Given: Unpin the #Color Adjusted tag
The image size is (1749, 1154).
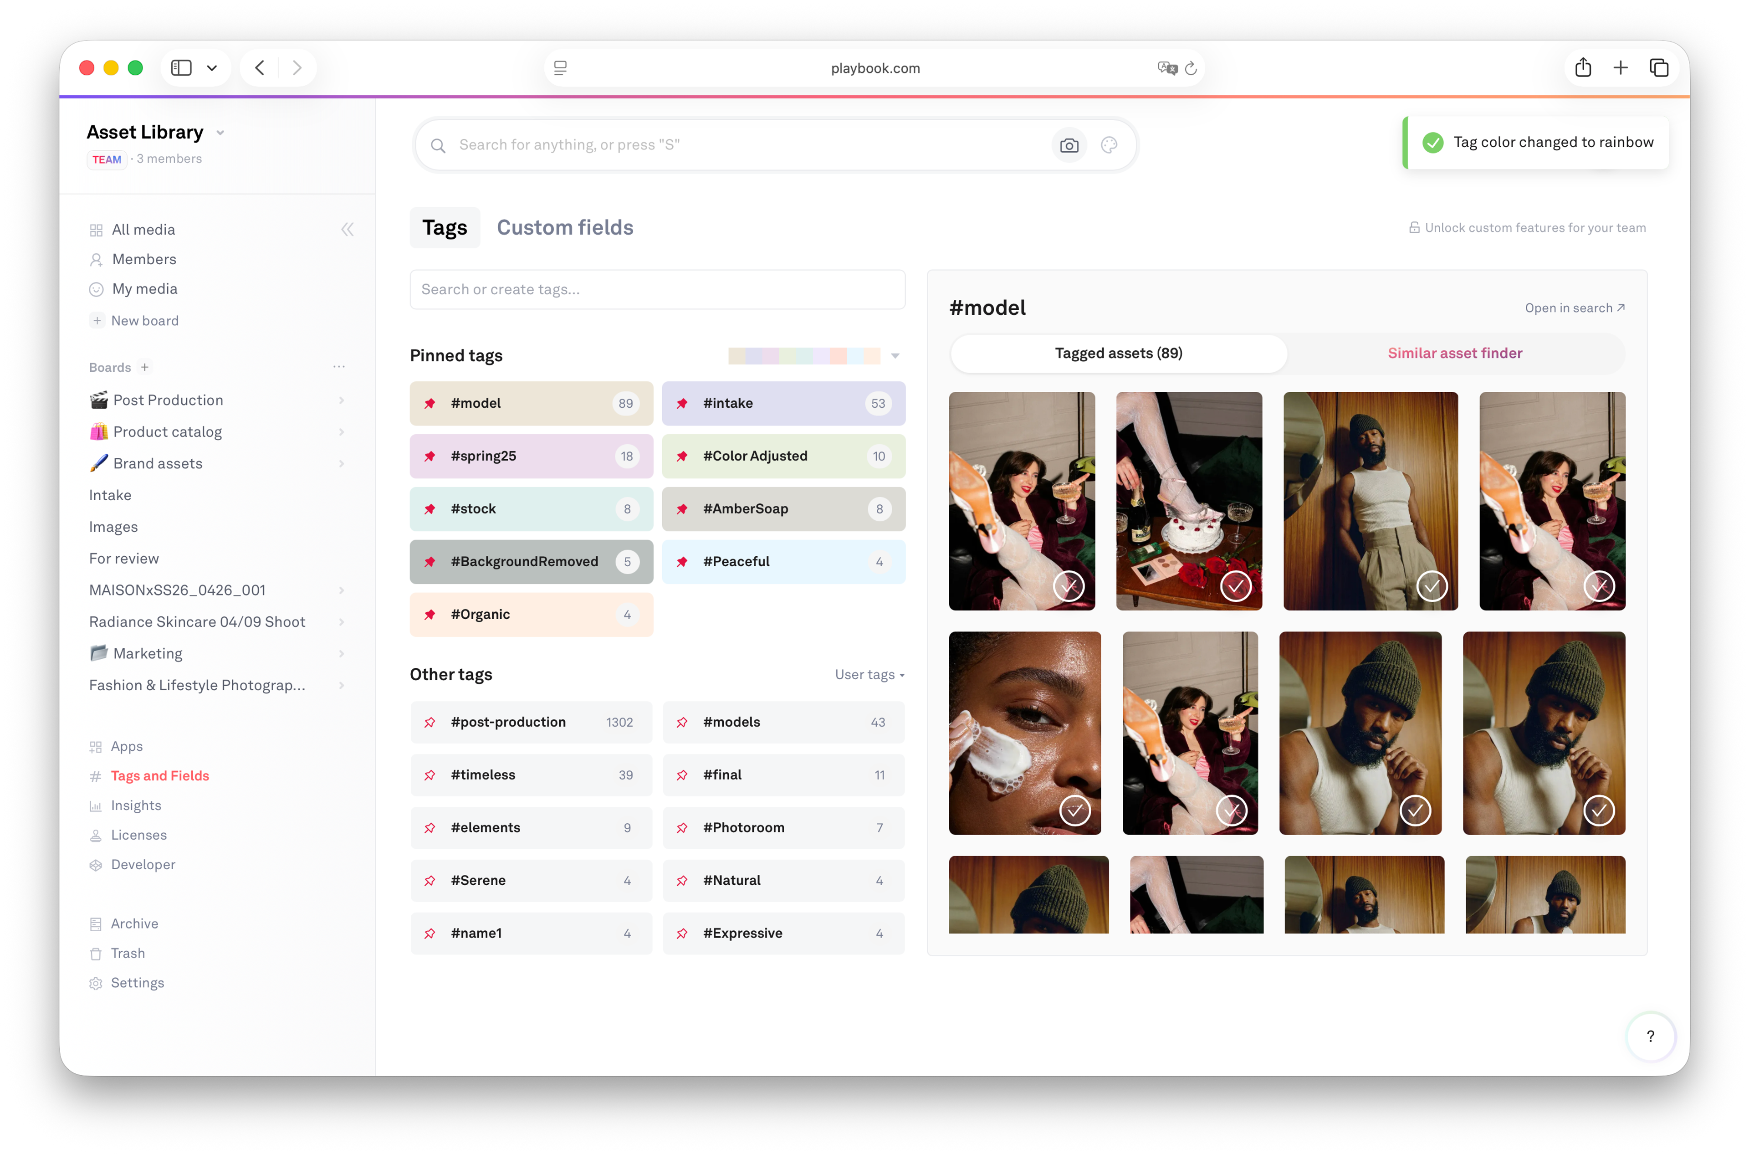Looking at the screenshot, I should click(x=682, y=456).
